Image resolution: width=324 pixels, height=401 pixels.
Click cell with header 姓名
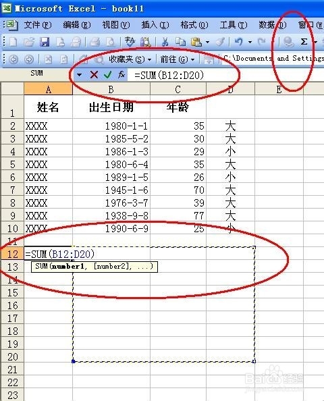[49, 107]
